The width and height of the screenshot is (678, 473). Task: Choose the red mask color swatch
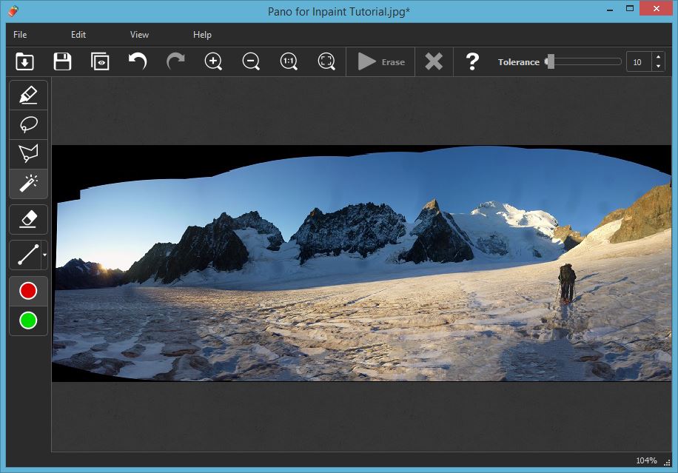point(28,291)
